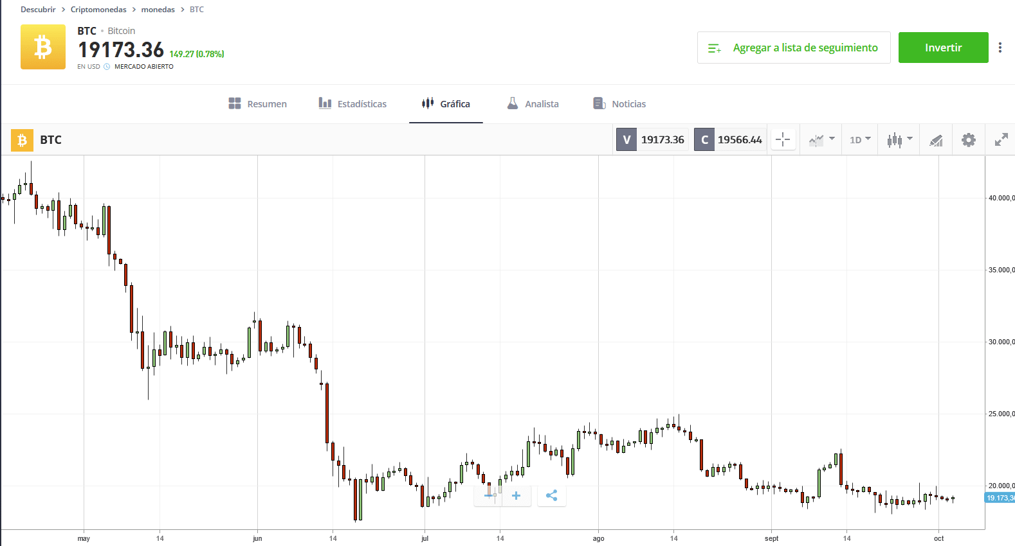The image size is (1015, 546).
Task: Open the Analista tab
Action: click(533, 103)
